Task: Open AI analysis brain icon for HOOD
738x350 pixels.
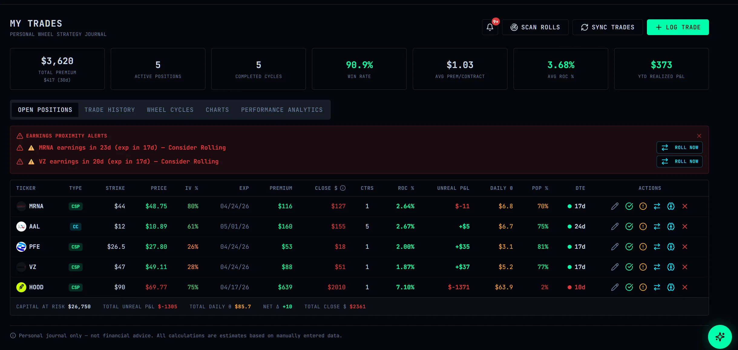Action: (x=671, y=287)
